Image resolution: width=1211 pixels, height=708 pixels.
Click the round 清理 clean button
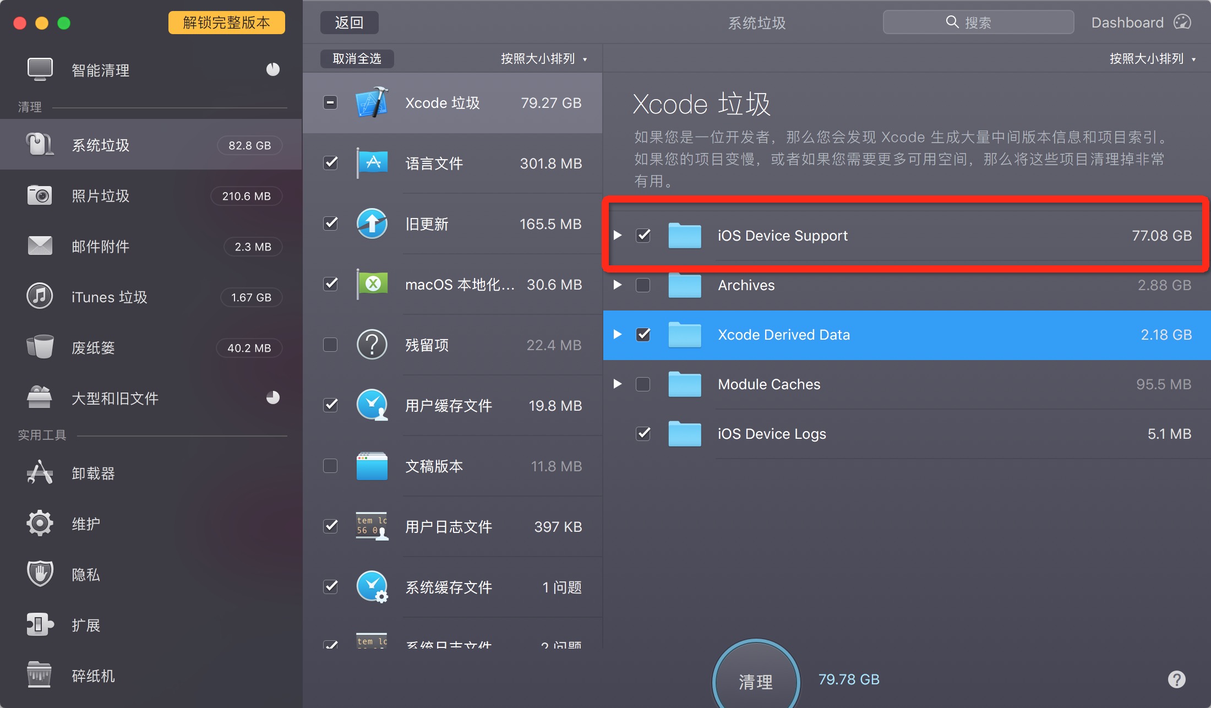coord(756,681)
